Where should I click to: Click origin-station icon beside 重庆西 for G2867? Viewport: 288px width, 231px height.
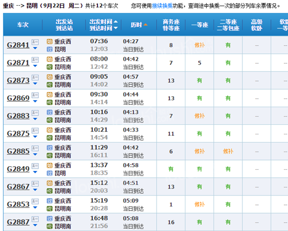tap(49, 183)
